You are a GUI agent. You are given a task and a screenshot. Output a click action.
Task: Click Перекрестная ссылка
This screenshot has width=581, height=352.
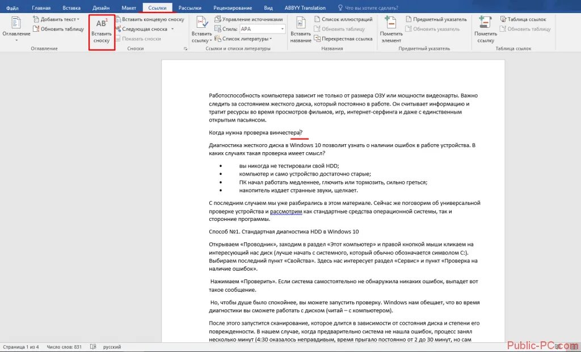point(343,39)
